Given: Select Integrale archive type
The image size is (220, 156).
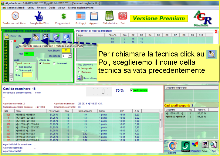Looking at the screenshot, I should coord(79,68).
